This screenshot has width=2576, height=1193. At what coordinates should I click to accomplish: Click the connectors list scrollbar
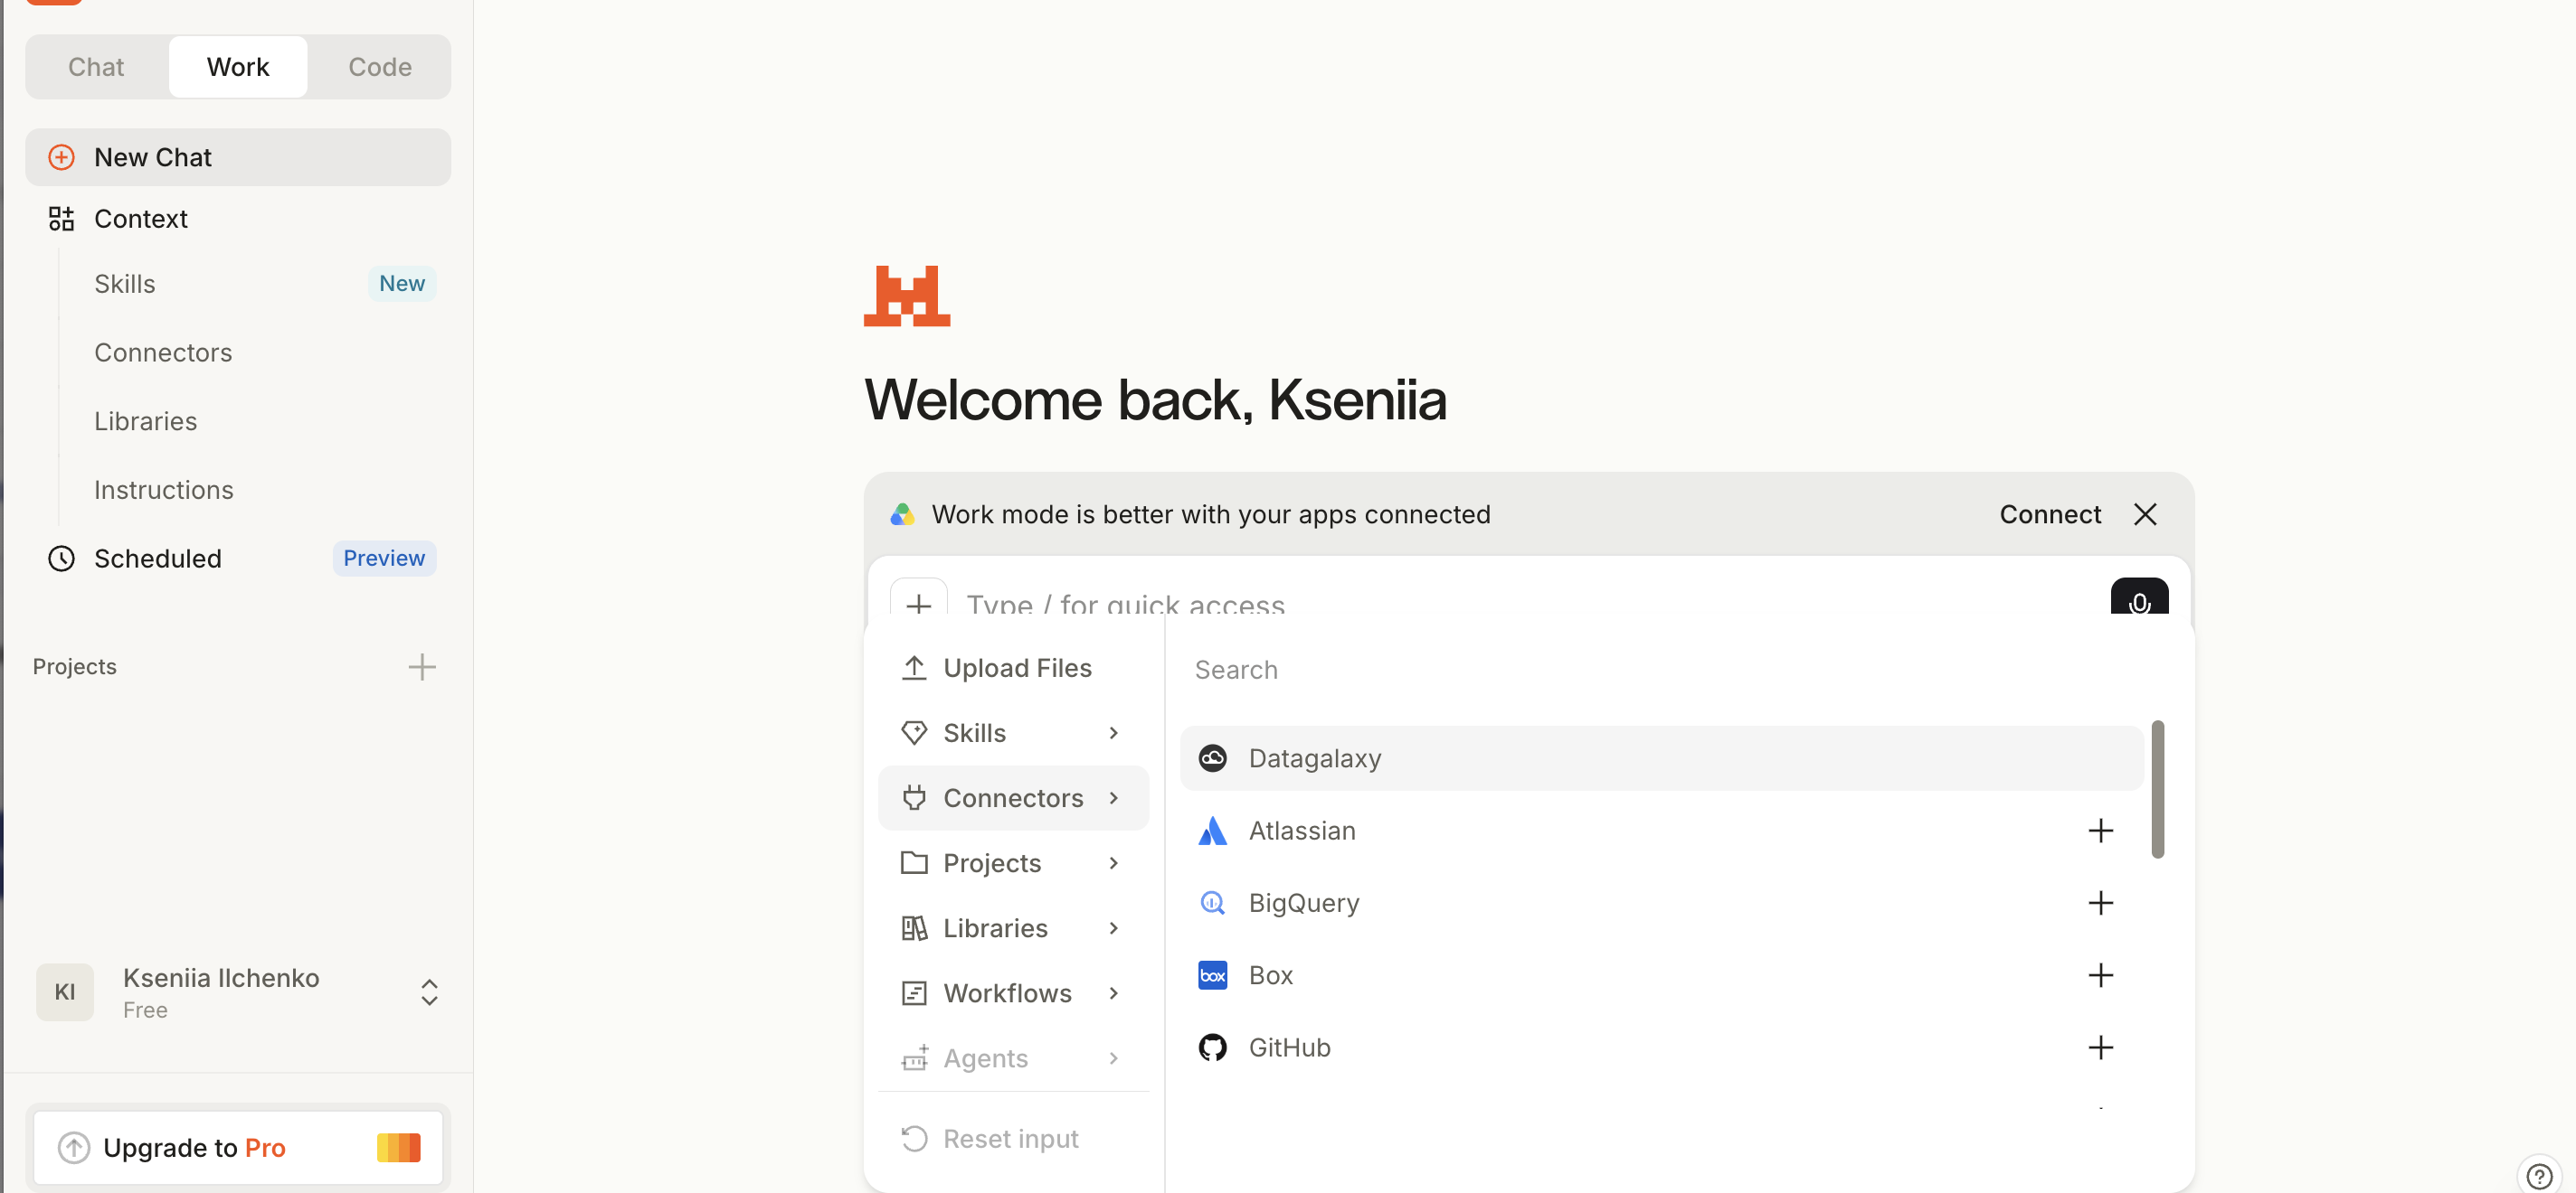tap(2158, 789)
